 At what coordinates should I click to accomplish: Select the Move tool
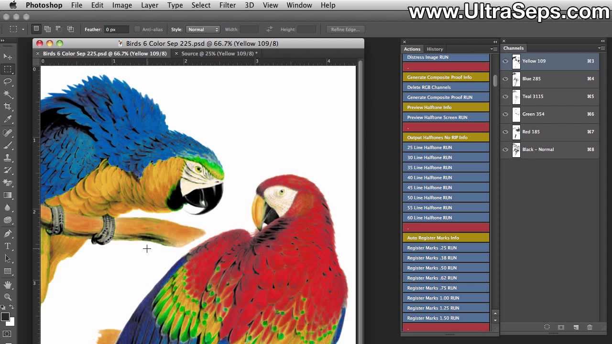(8, 57)
